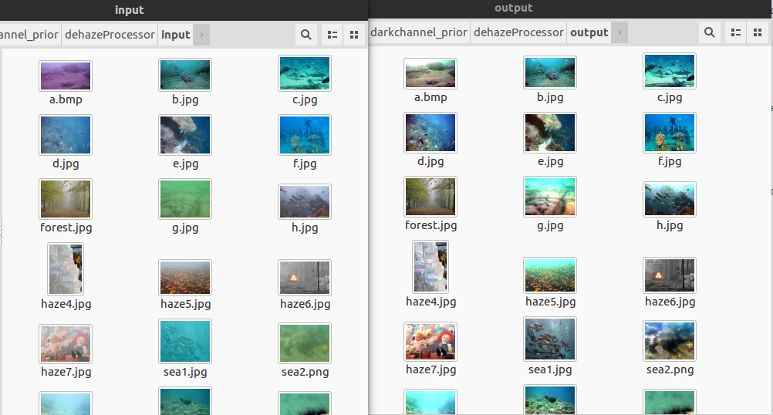Select sea2.png thumbnail in output window
The image size is (773, 415).
tap(670, 341)
